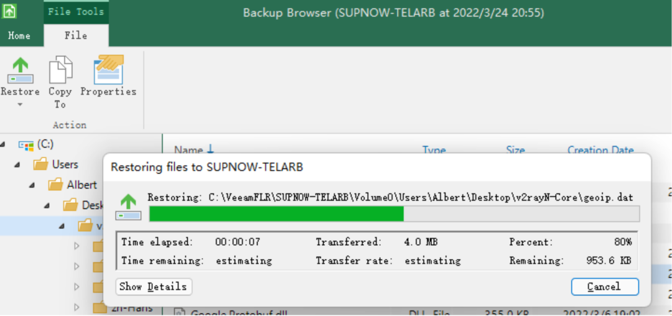Image resolution: width=672 pixels, height=316 pixels.
Task: Expand the zh-Hans subfolder node
Action: click(x=77, y=307)
